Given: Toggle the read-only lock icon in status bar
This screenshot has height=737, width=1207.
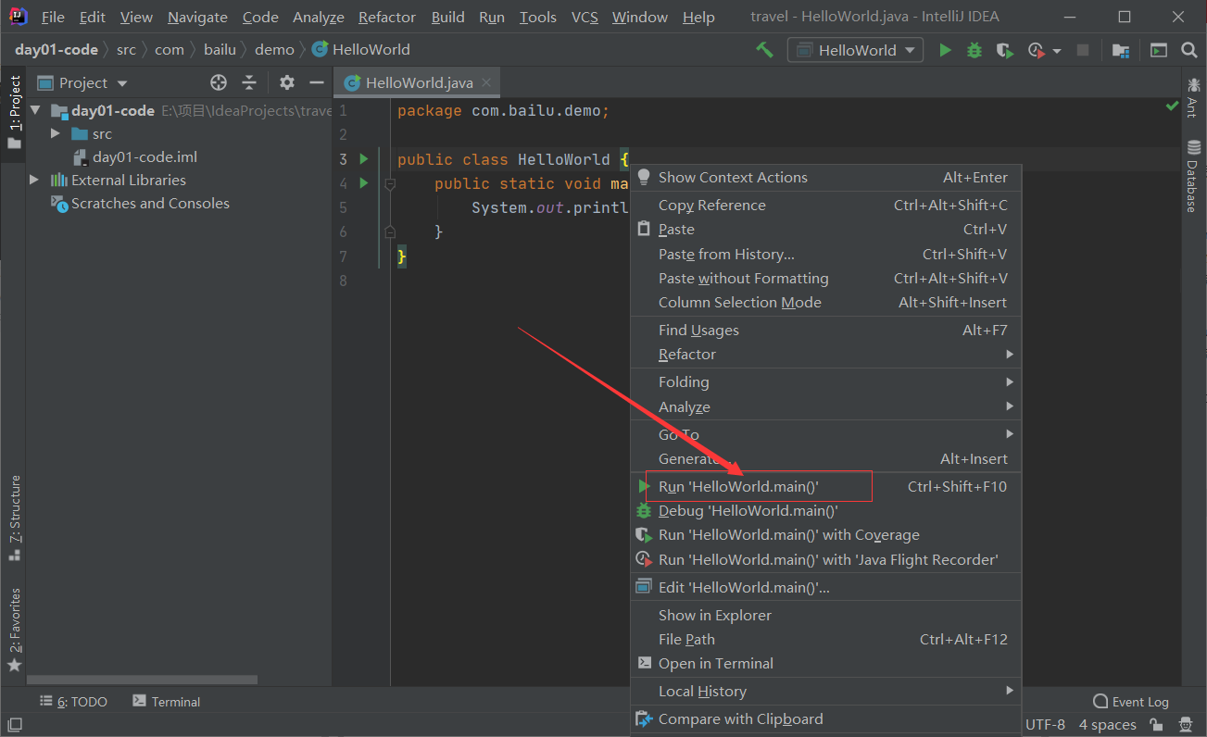Looking at the screenshot, I should [x=1155, y=725].
